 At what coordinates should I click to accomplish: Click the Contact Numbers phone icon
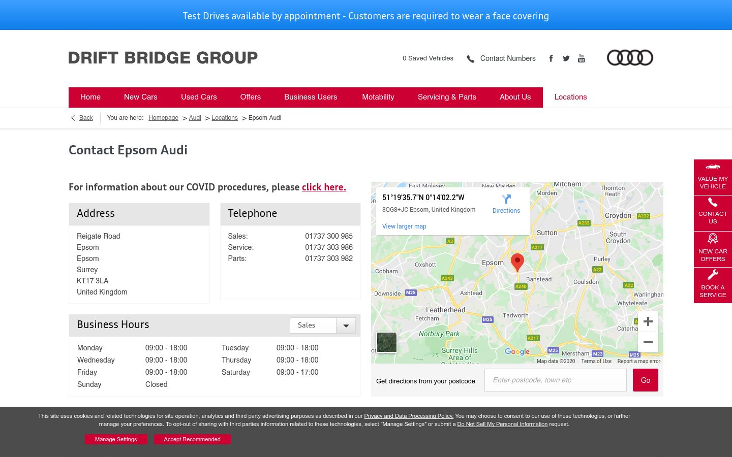point(471,59)
